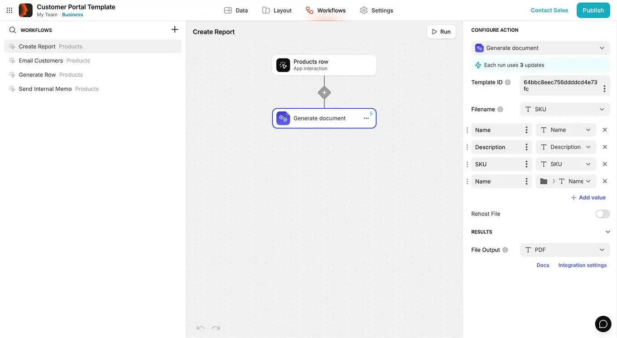Collapse the Results section
The image size is (617, 338).
(607, 232)
